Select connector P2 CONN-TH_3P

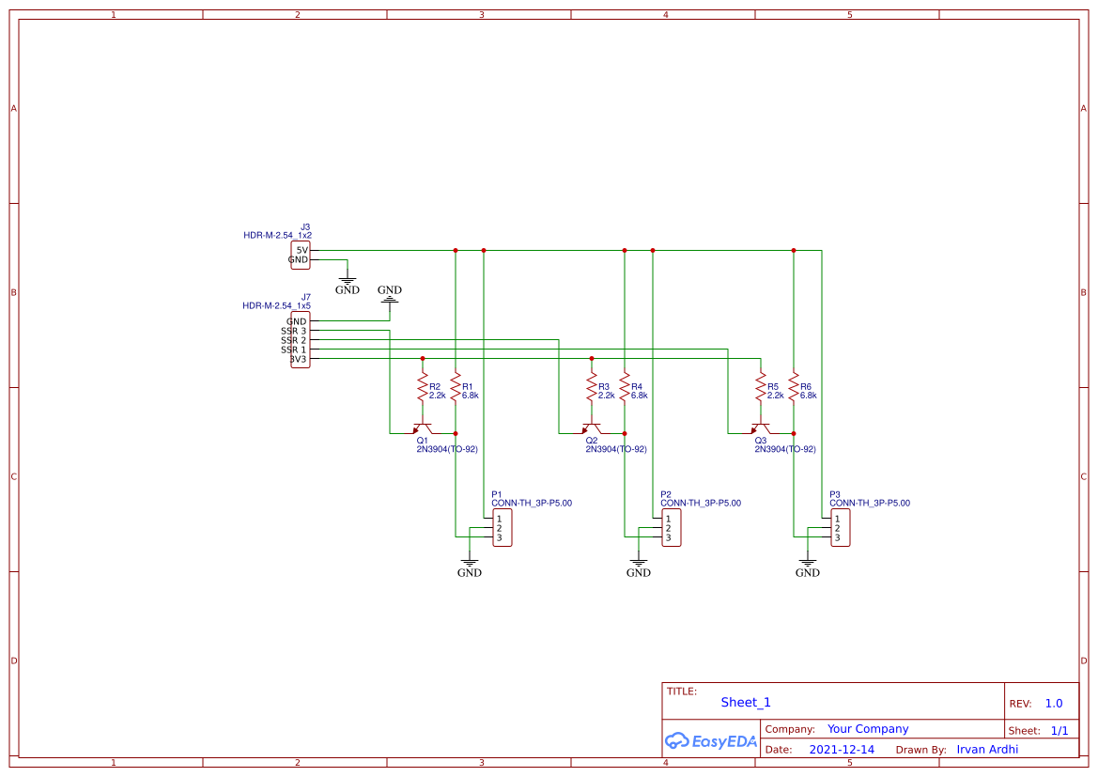tap(671, 528)
